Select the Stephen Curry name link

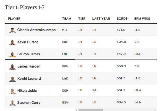point(29,103)
